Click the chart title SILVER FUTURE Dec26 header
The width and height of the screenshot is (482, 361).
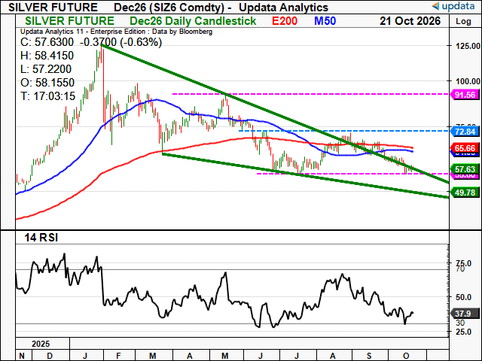point(168,7)
